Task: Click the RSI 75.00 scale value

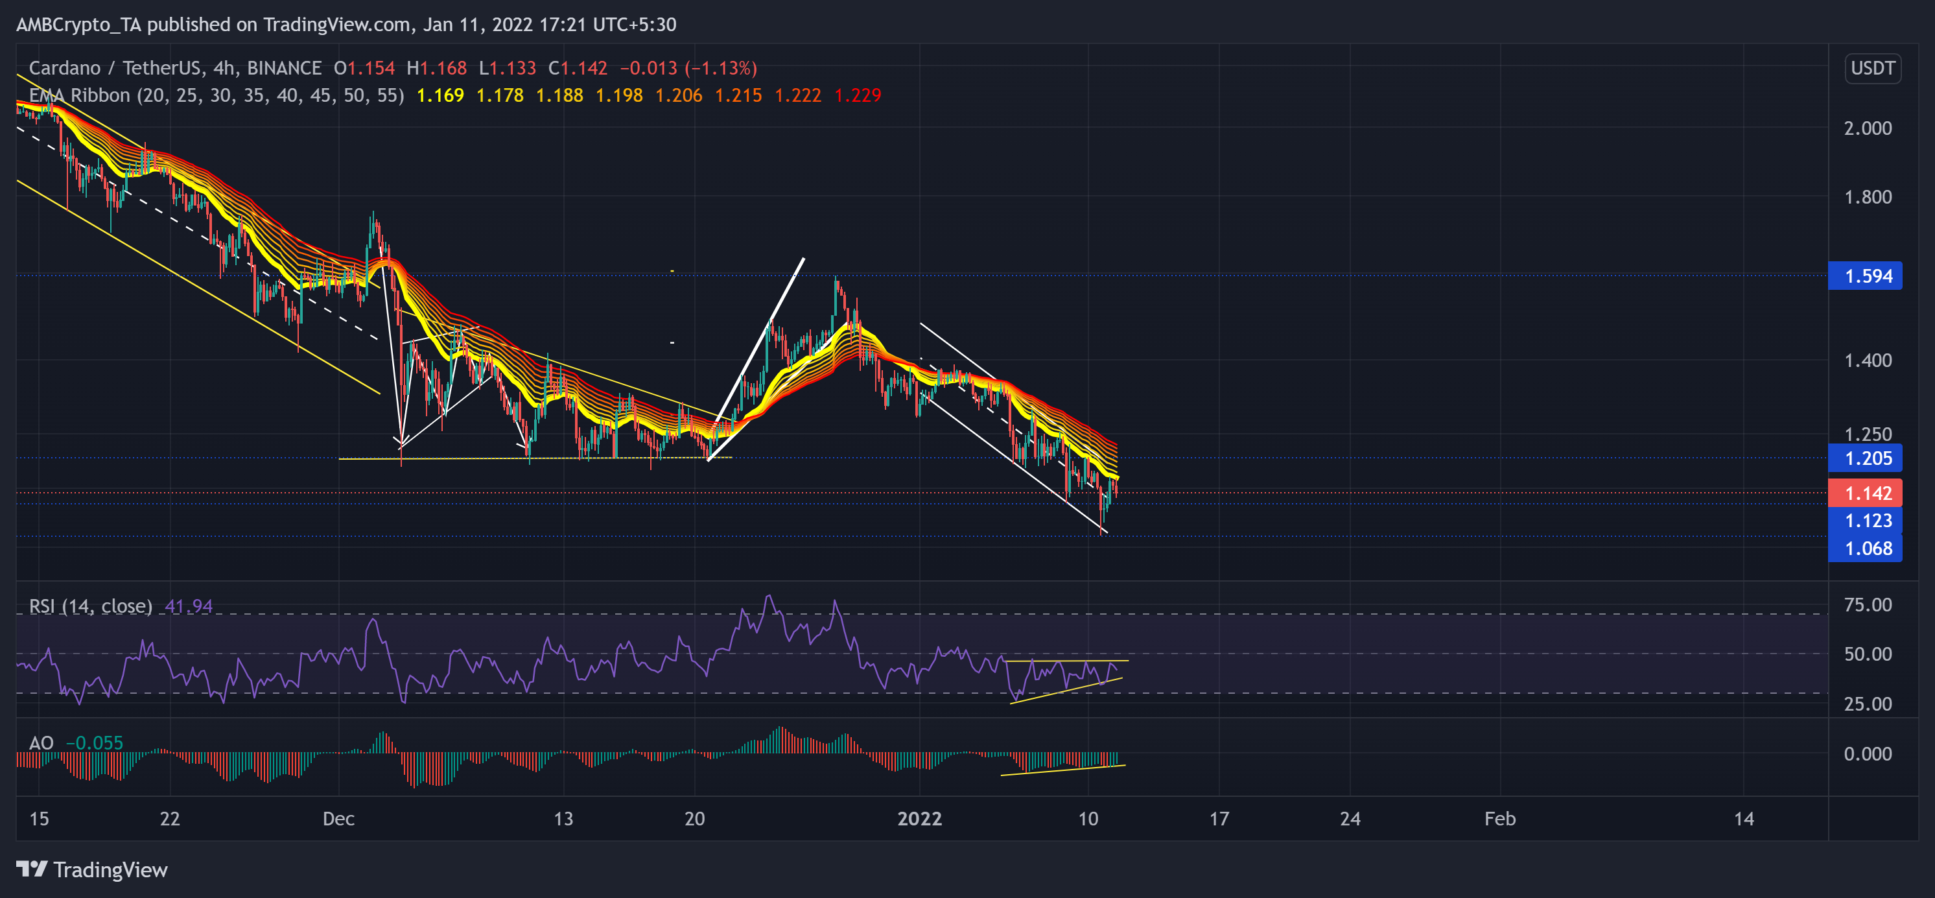Action: 1868,605
